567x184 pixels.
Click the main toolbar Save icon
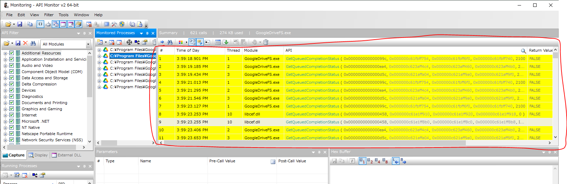(20, 24)
